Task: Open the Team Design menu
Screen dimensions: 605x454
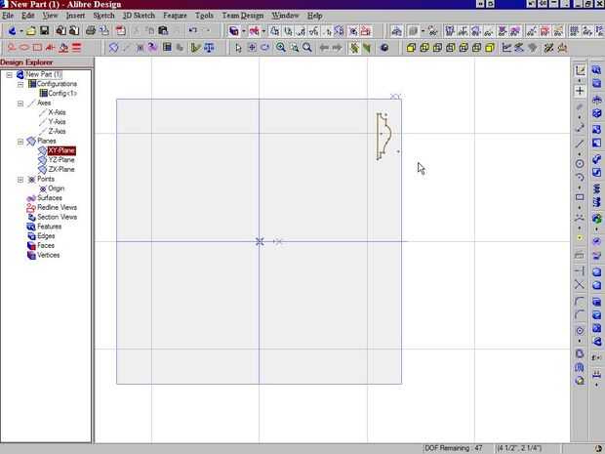Action: (x=243, y=16)
